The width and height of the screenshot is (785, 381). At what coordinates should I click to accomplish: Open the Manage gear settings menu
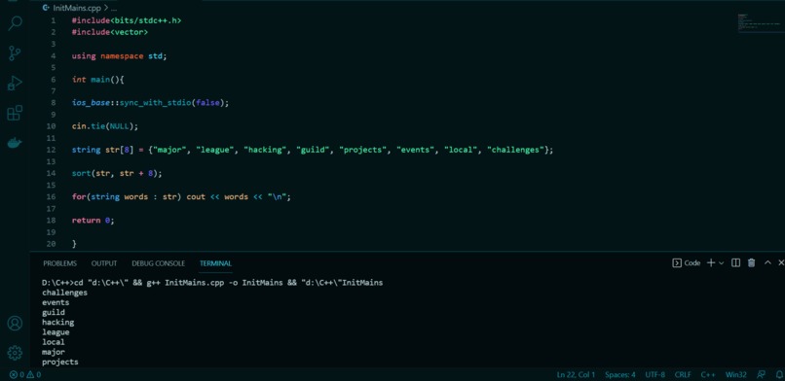pyautogui.click(x=15, y=353)
